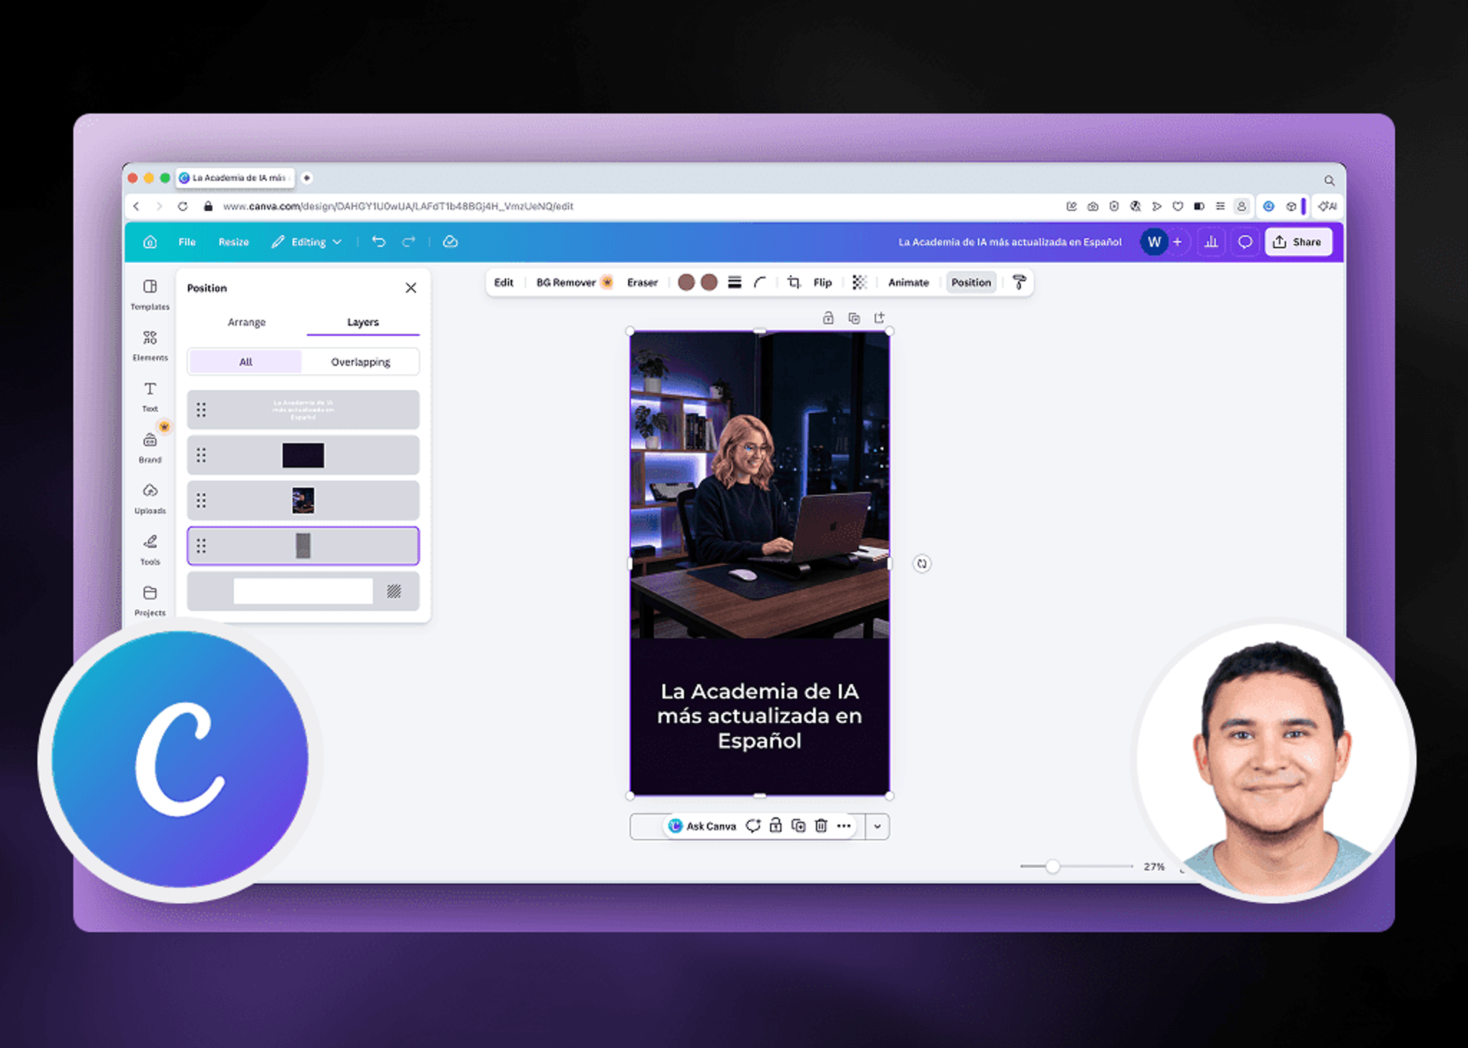Expand the chevron beside Ask Canva toolbar

click(x=877, y=826)
